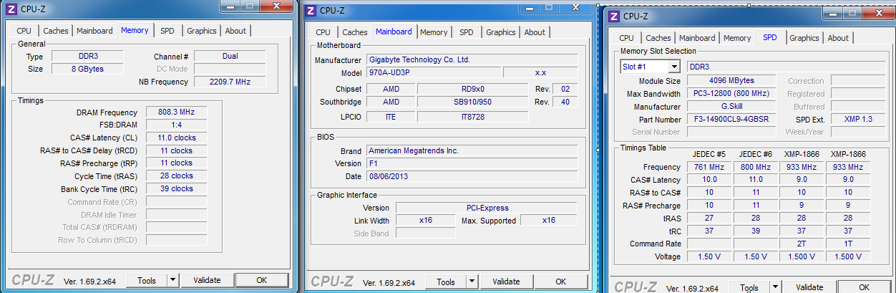Click the Module Size 4096 MBytes field
Viewport: 896px width, 293px height.
coord(731,81)
